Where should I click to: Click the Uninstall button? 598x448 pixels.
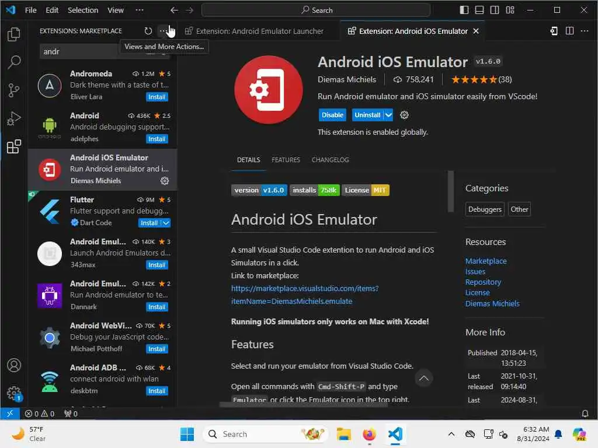(367, 115)
